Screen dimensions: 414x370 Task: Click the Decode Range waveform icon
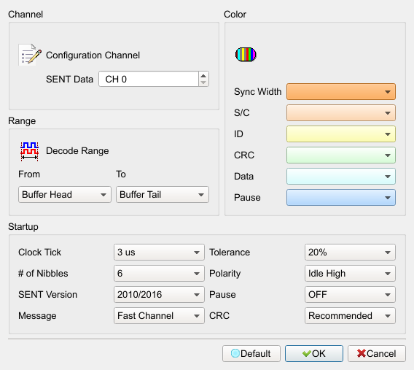(x=30, y=151)
